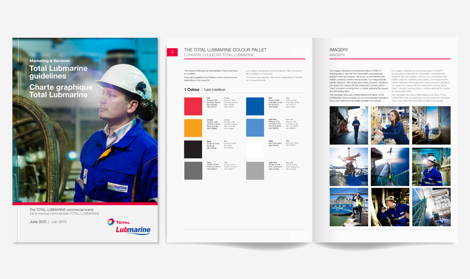This screenshot has width=470, height=279.
Task: Click the red page number 4 box
Action: [172, 52]
